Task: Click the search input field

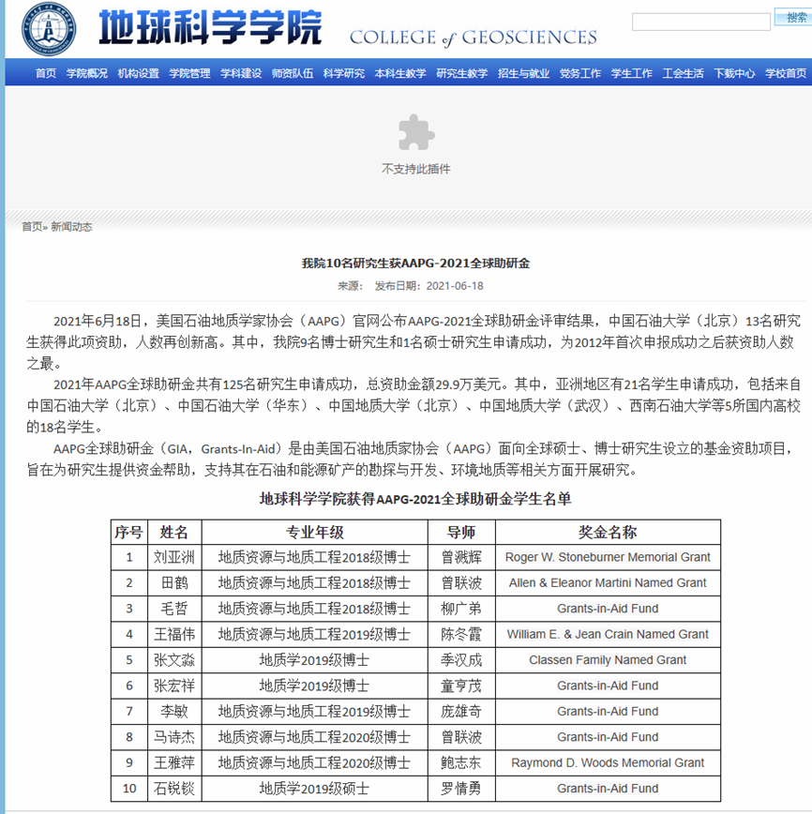Action: 700,22
